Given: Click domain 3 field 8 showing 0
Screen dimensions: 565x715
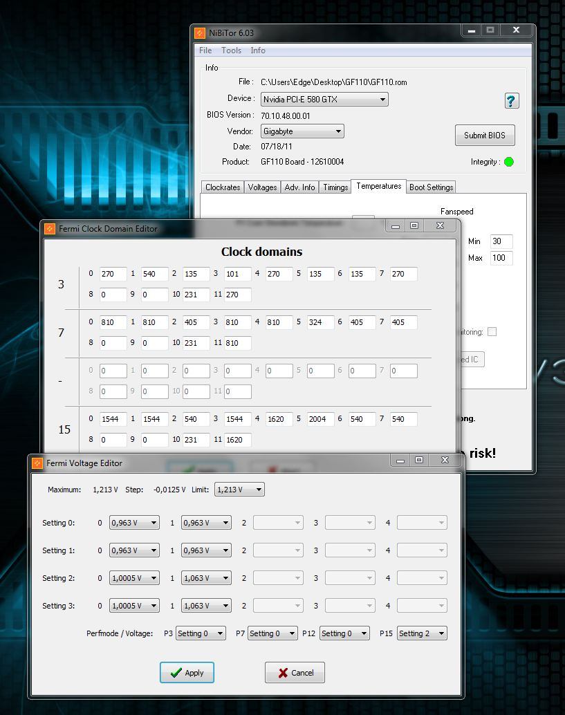Looking at the screenshot, I should [x=113, y=295].
